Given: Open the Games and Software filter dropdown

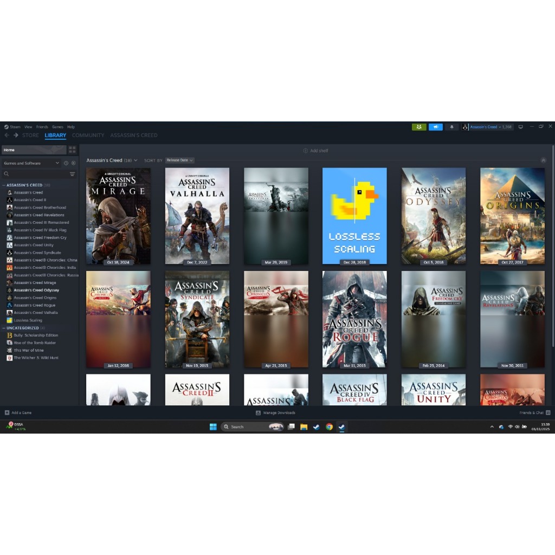Looking at the screenshot, I should [x=31, y=163].
